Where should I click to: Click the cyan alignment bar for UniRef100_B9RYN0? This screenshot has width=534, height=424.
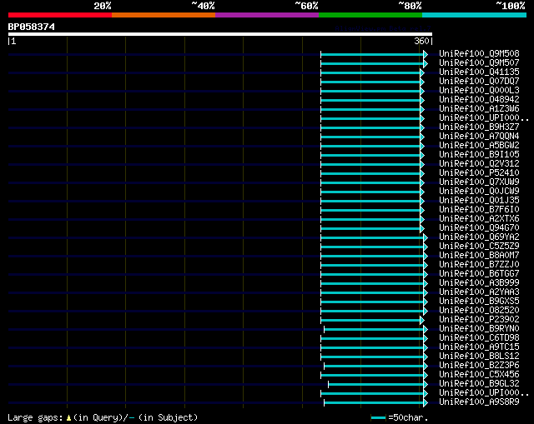[374, 330]
